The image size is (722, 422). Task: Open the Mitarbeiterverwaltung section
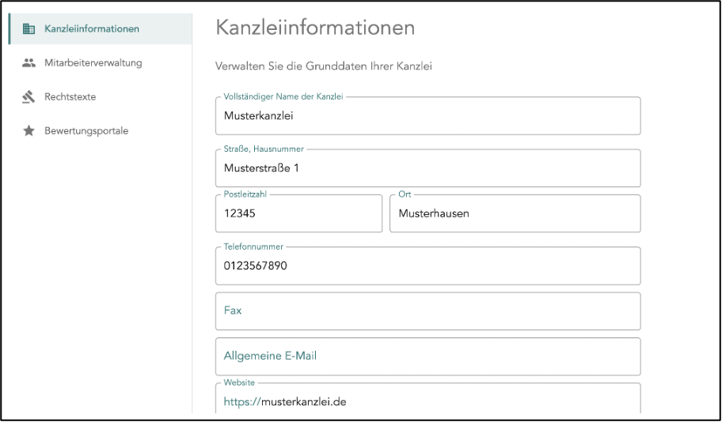(93, 63)
